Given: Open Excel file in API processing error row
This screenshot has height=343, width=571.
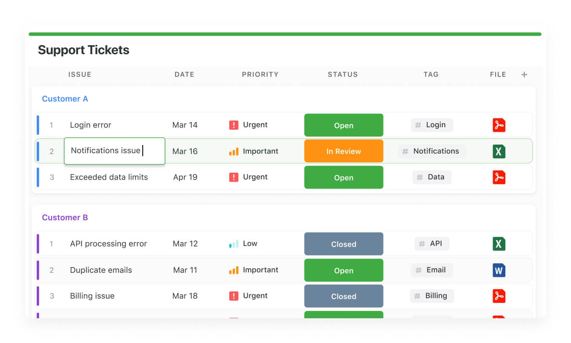Looking at the screenshot, I should pos(499,244).
